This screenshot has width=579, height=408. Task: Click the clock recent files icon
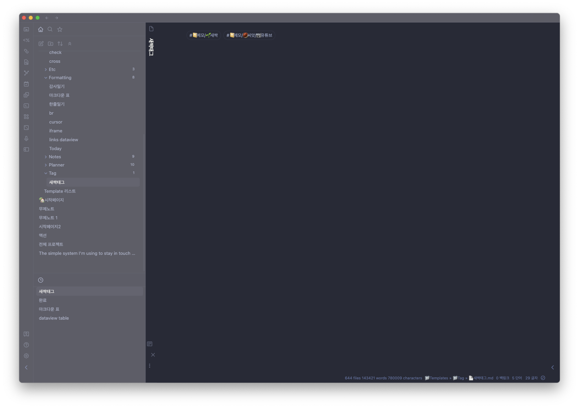point(41,280)
